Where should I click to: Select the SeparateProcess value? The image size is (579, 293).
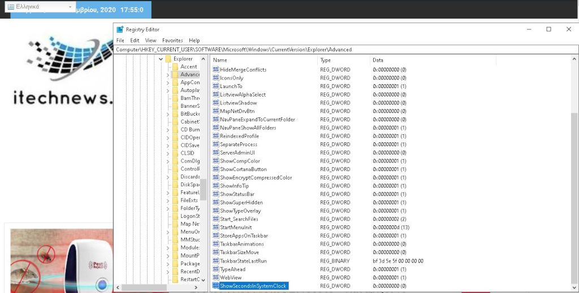[x=239, y=144]
